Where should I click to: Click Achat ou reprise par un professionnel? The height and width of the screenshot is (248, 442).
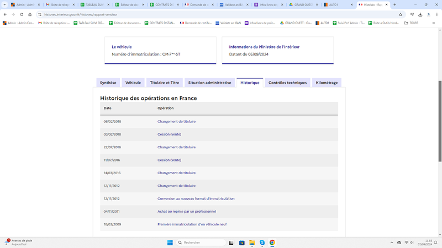(187, 212)
